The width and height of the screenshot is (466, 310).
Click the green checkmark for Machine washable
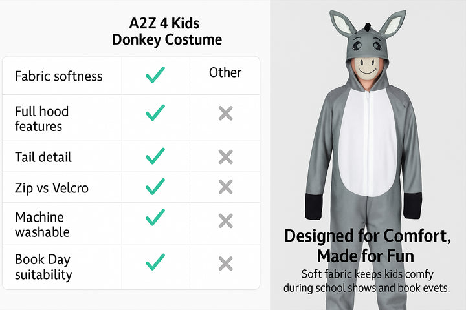155,217
